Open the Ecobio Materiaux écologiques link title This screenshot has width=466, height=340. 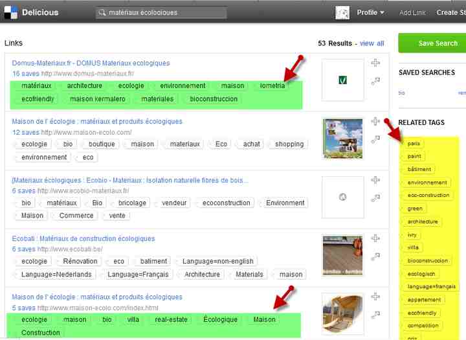(x=130, y=180)
